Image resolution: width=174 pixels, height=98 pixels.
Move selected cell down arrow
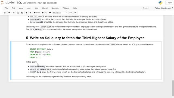tap(30, 13)
